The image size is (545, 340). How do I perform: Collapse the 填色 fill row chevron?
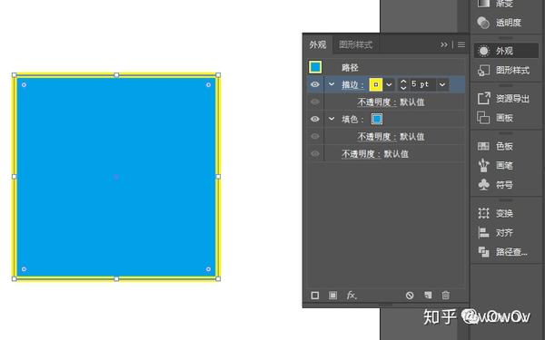[x=332, y=119]
